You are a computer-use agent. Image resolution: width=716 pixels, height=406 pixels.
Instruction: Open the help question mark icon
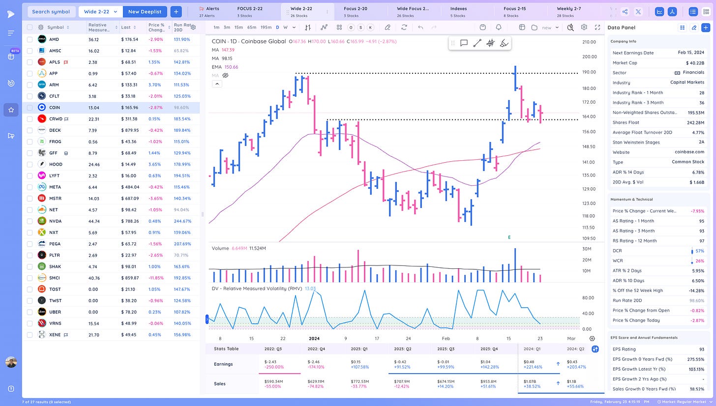coord(11,389)
